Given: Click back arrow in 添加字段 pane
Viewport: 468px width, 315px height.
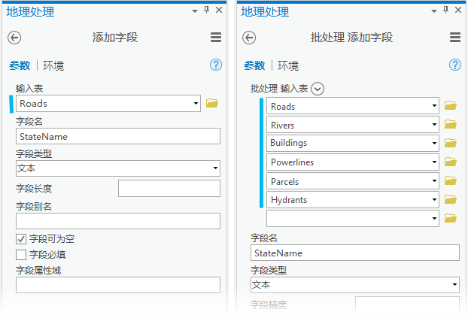Looking at the screenshot, I should (x=14, y=38).
